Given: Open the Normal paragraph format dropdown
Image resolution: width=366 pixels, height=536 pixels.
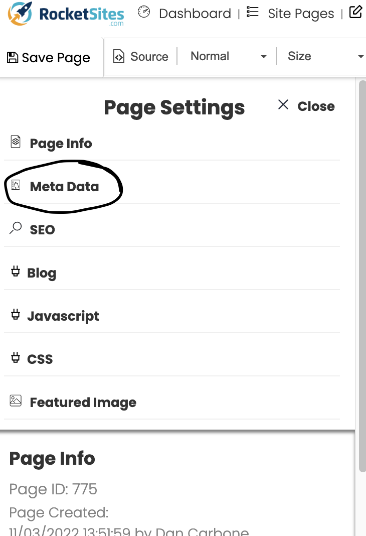Looking at the screenshot, I should (x=228, y=56).
